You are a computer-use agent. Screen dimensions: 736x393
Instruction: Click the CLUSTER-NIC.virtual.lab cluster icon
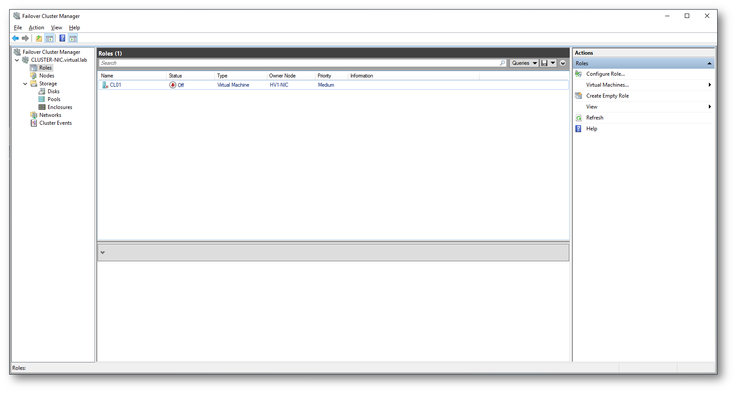click(25, 60)
